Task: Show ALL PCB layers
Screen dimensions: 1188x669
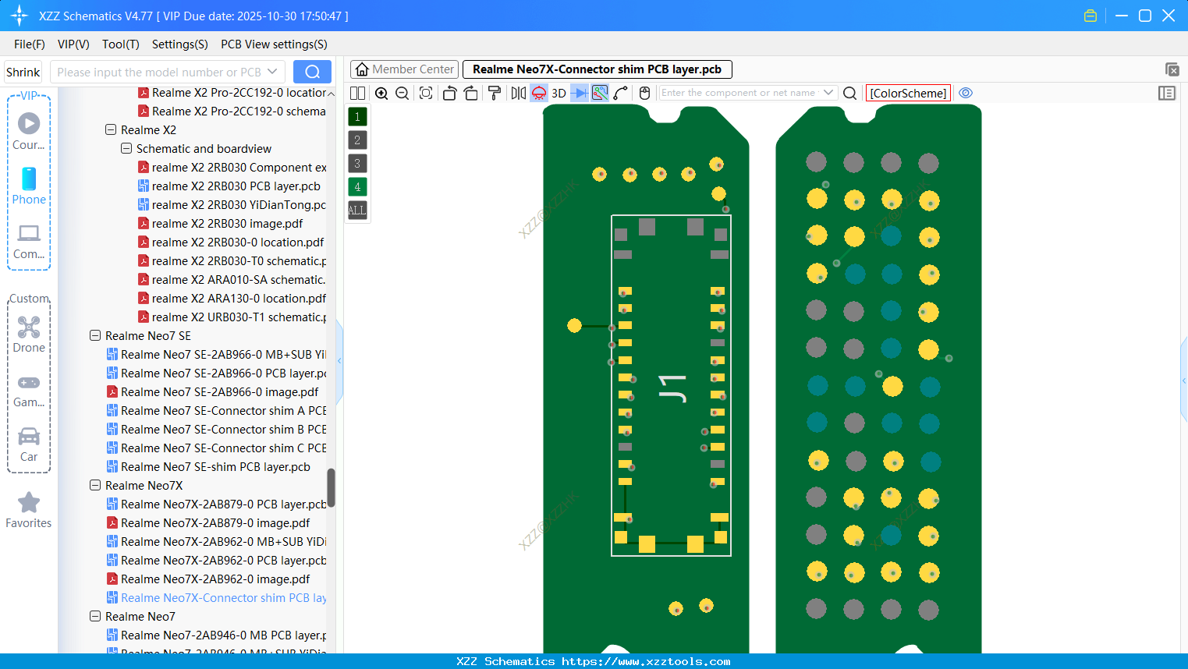Action: (357, 211)
